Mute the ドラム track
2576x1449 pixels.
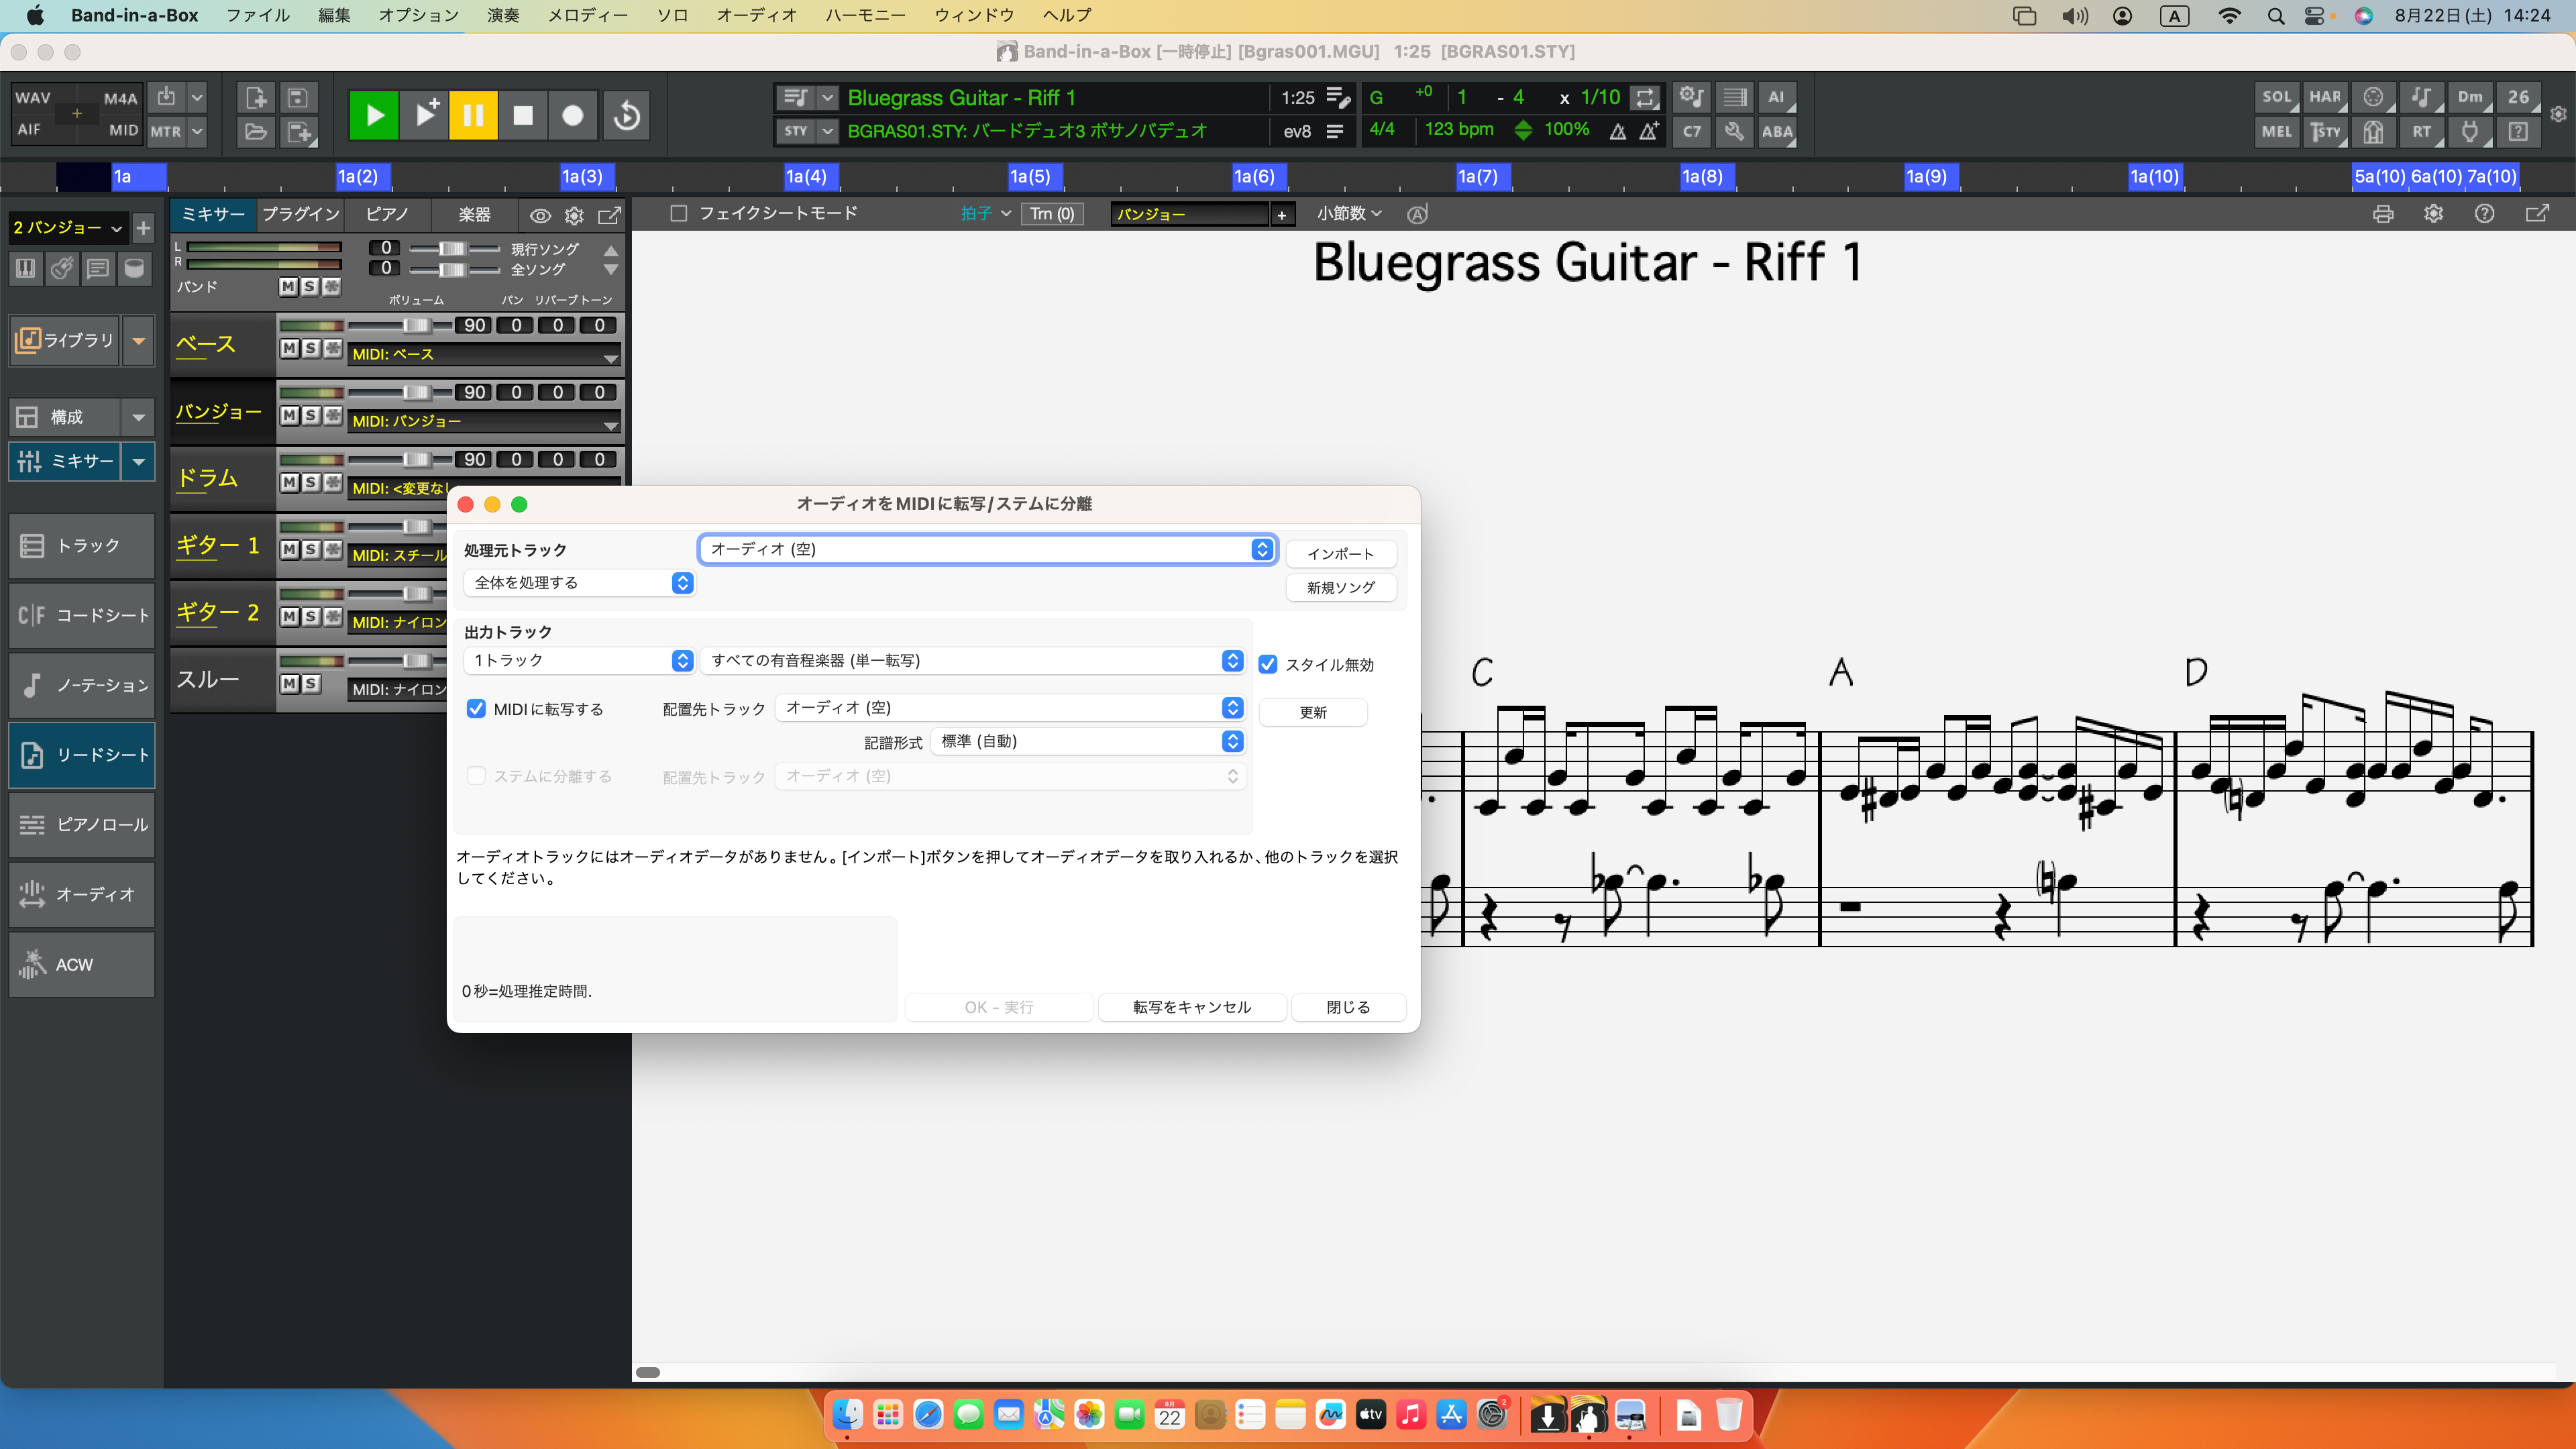click(x=289, y=482)
